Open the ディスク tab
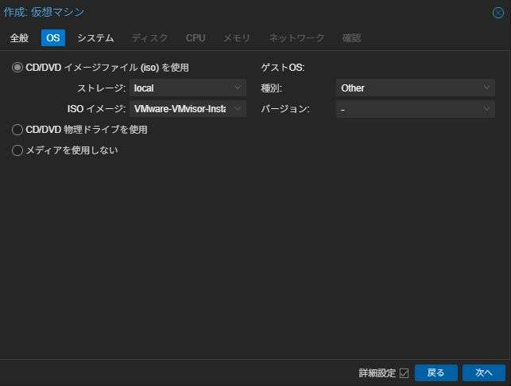 tap(149, 38)
